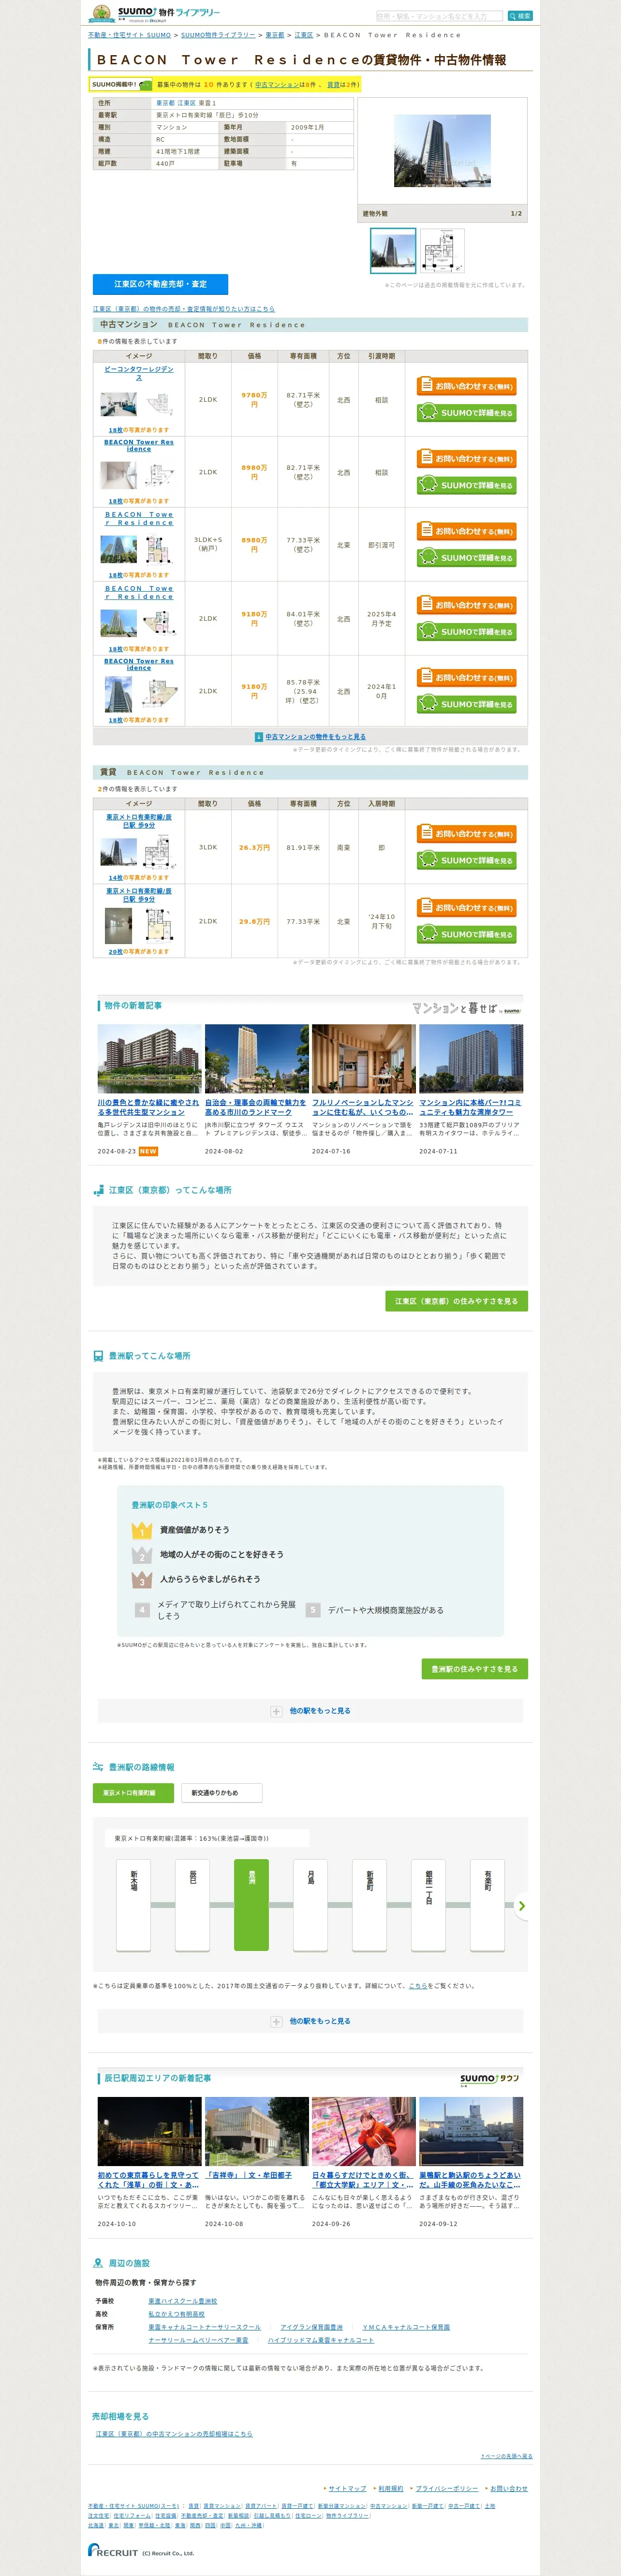
Task: Click SUUMOで詳細を見る for 9780万円 listing
Action: 466,412
